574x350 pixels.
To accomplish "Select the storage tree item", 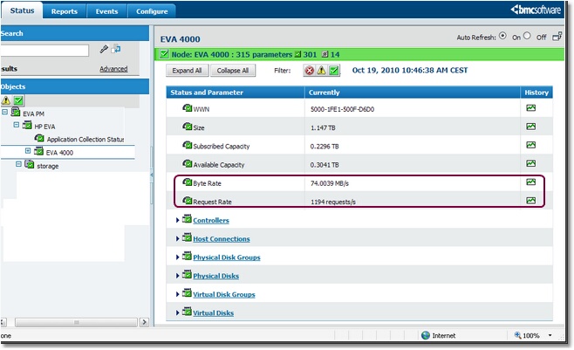I will 48,166.
